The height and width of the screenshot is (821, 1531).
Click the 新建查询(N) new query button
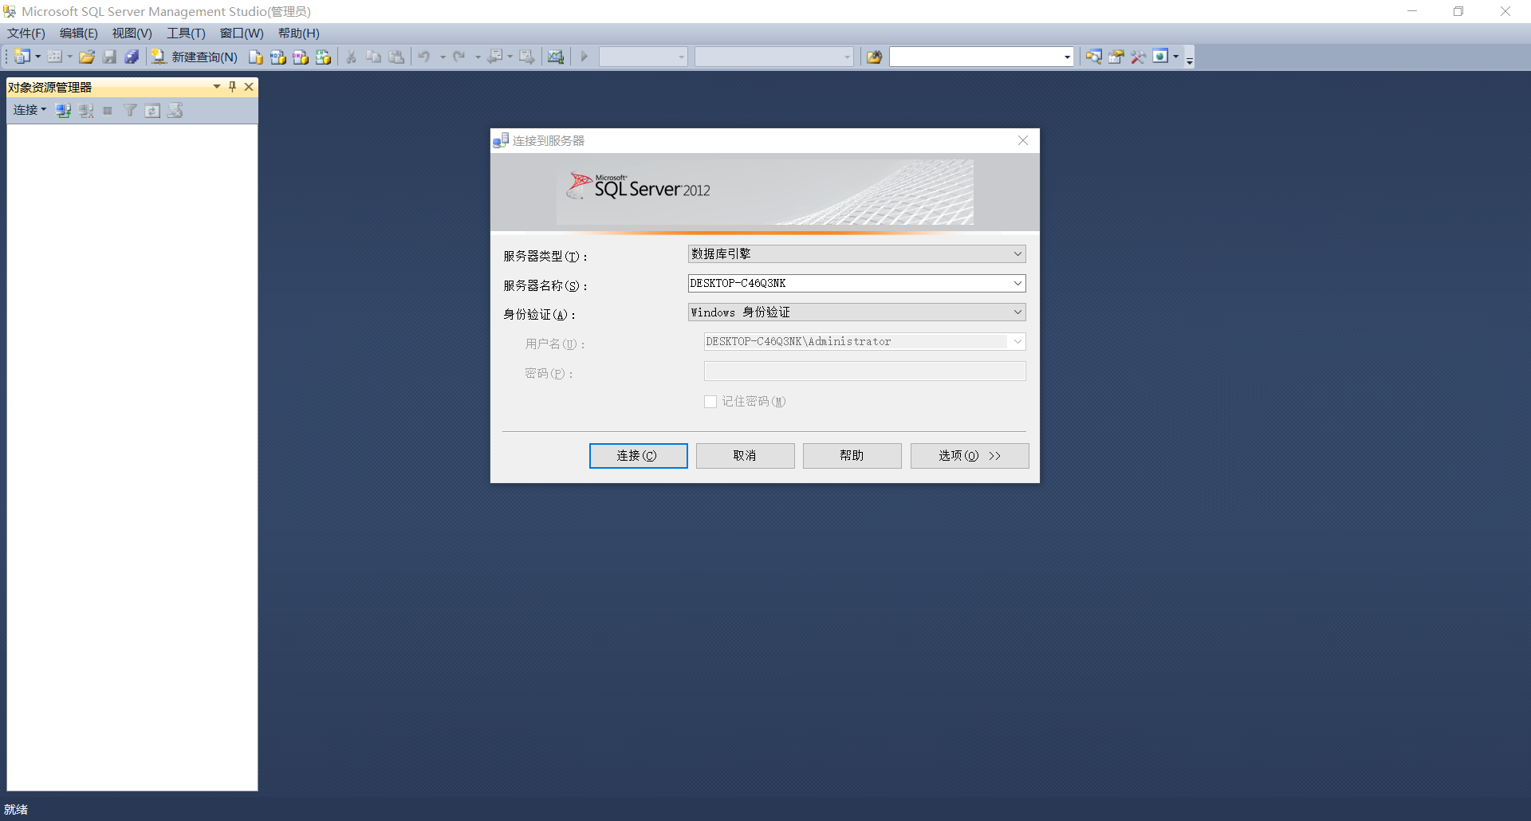tap(195, 57)
